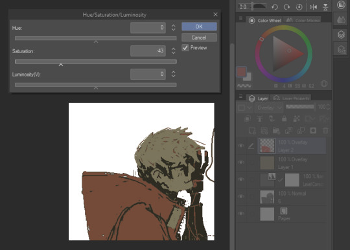350x250 pixels.
Task: Click the color gradient icon in side dock
Action: click(x=341, y=20)
